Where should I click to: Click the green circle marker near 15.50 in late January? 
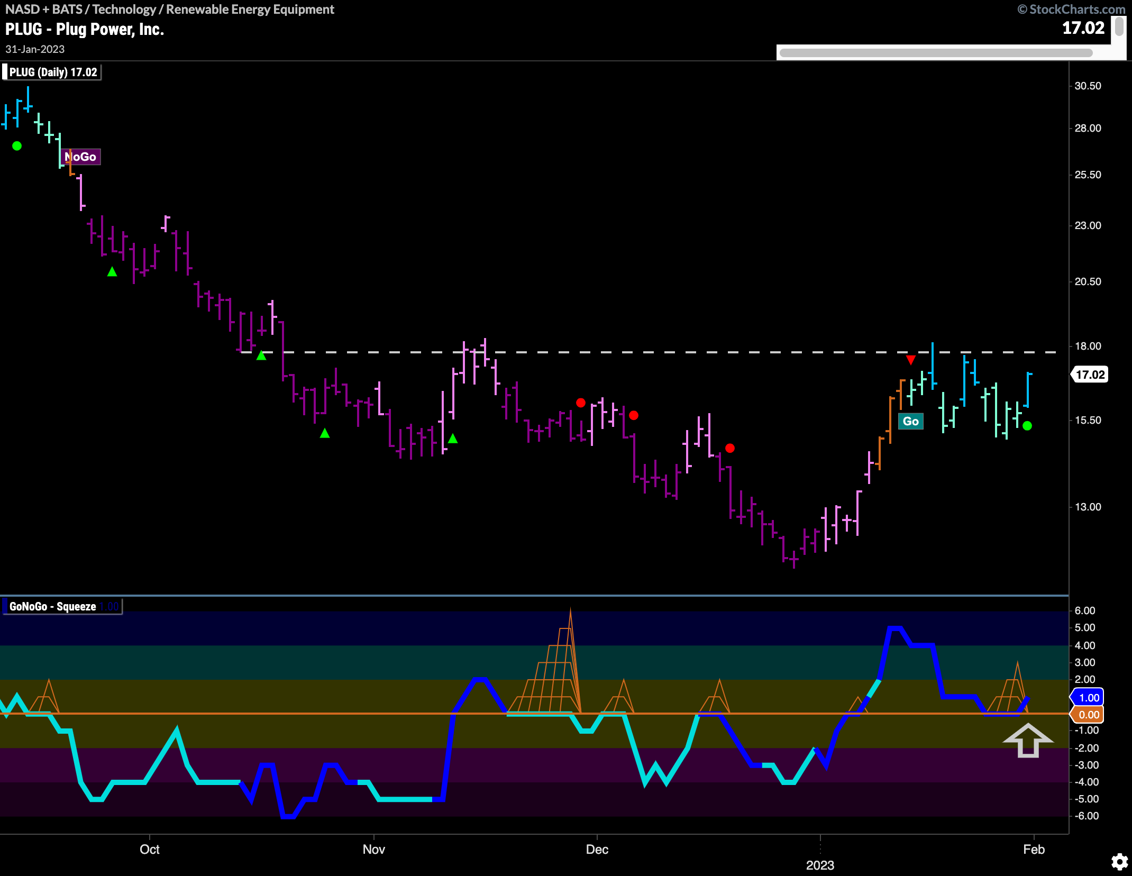coord(1027,426)
